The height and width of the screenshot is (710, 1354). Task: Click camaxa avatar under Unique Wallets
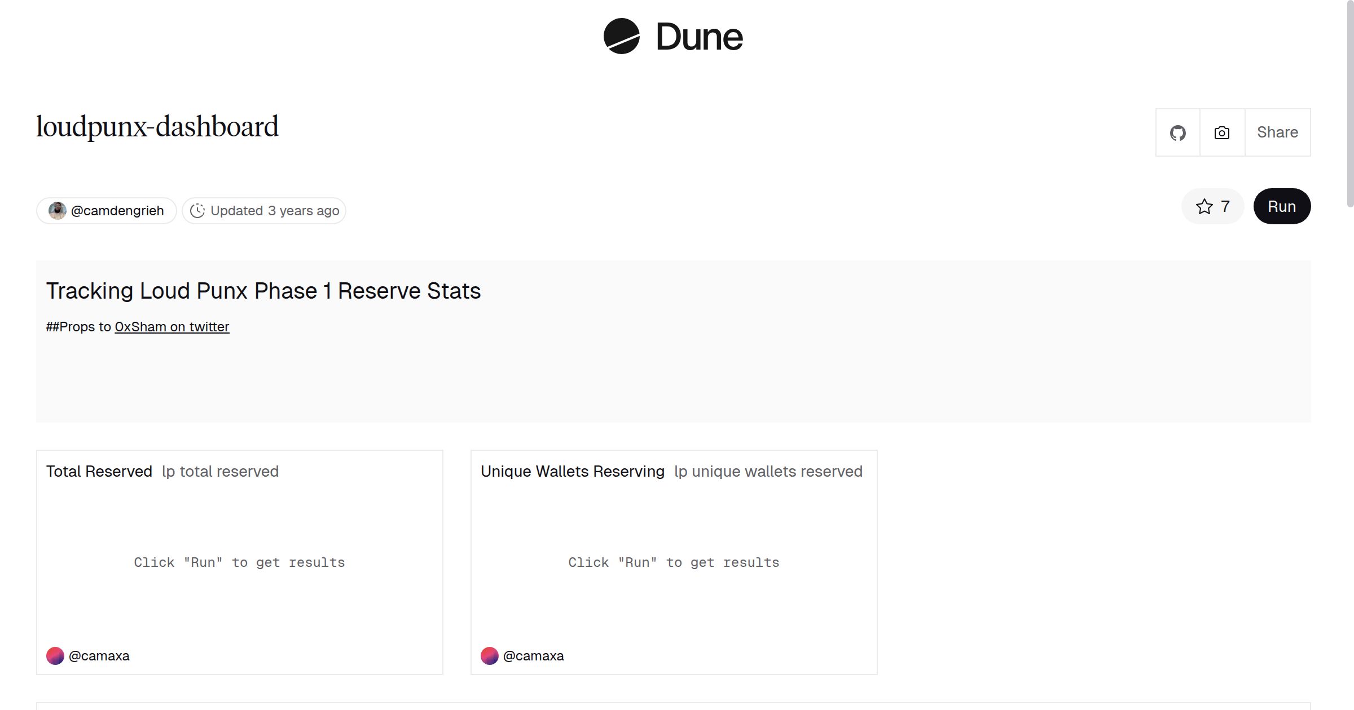(489, 656)
